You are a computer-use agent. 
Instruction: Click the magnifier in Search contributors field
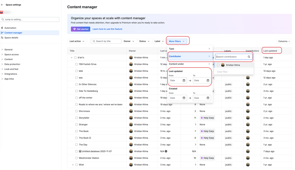249,56
